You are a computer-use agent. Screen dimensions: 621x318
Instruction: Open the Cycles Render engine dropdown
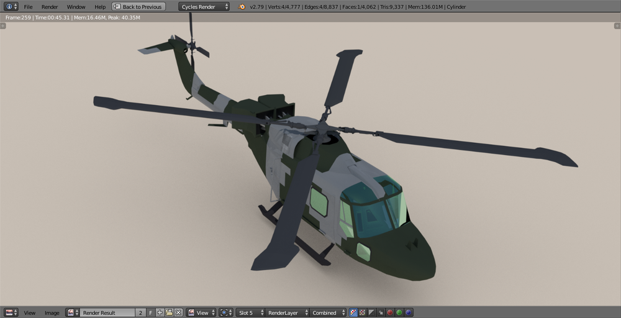[204, 7]
